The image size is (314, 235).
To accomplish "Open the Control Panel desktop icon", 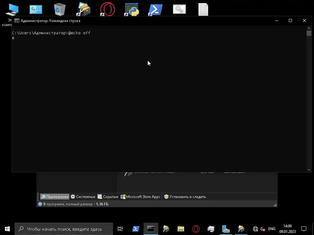I will [36, 9].
